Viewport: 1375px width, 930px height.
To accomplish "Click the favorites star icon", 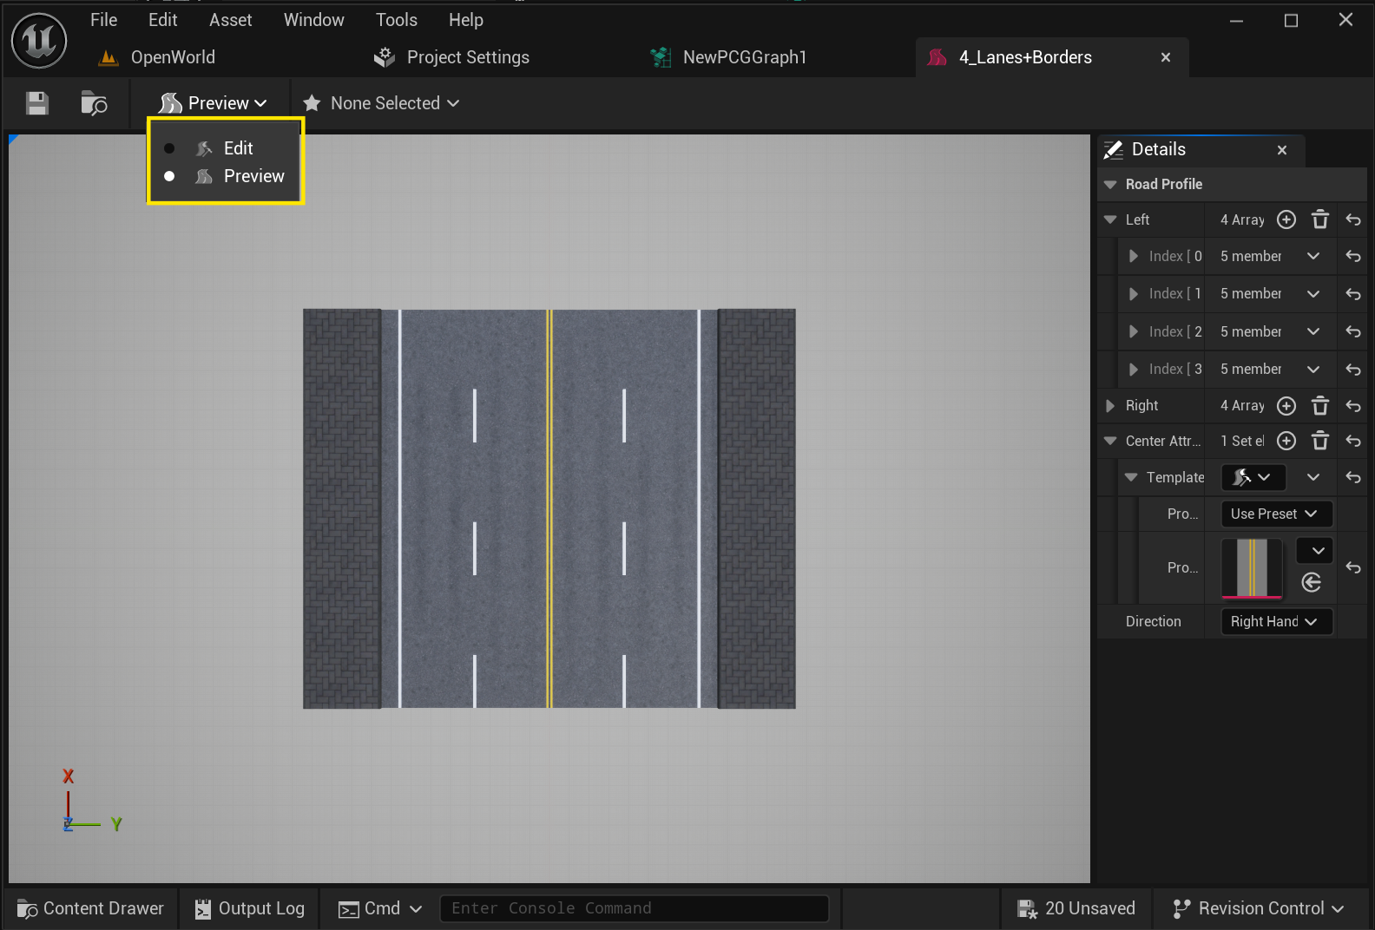I will click(312, 103).
